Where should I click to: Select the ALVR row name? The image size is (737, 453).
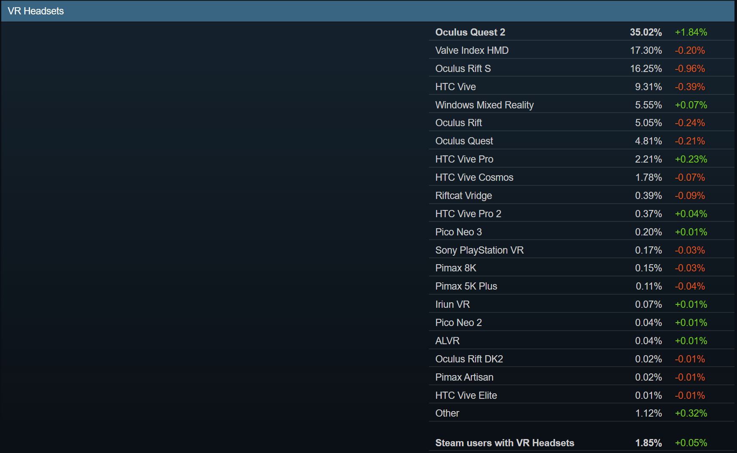tap(447, 341)
